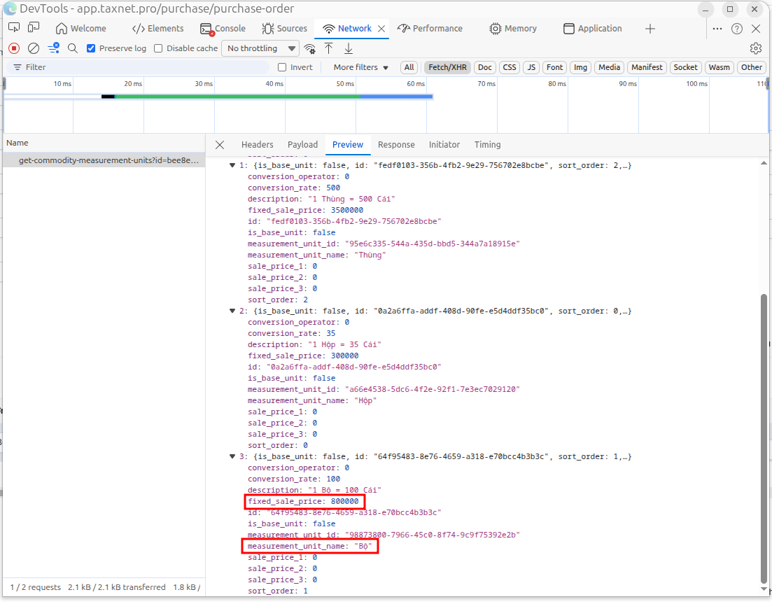
Task: Filter requests by JS type
Action: click(x=531, y=67)
